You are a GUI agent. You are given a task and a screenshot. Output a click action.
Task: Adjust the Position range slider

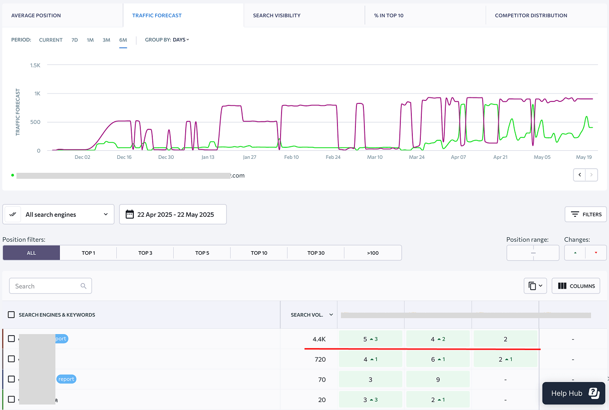coord(533,253)
